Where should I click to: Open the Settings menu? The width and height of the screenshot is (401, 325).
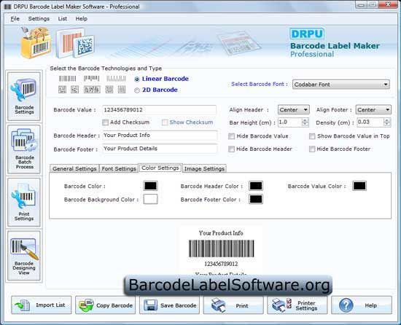pyautogui.click(x=39, y=19)
